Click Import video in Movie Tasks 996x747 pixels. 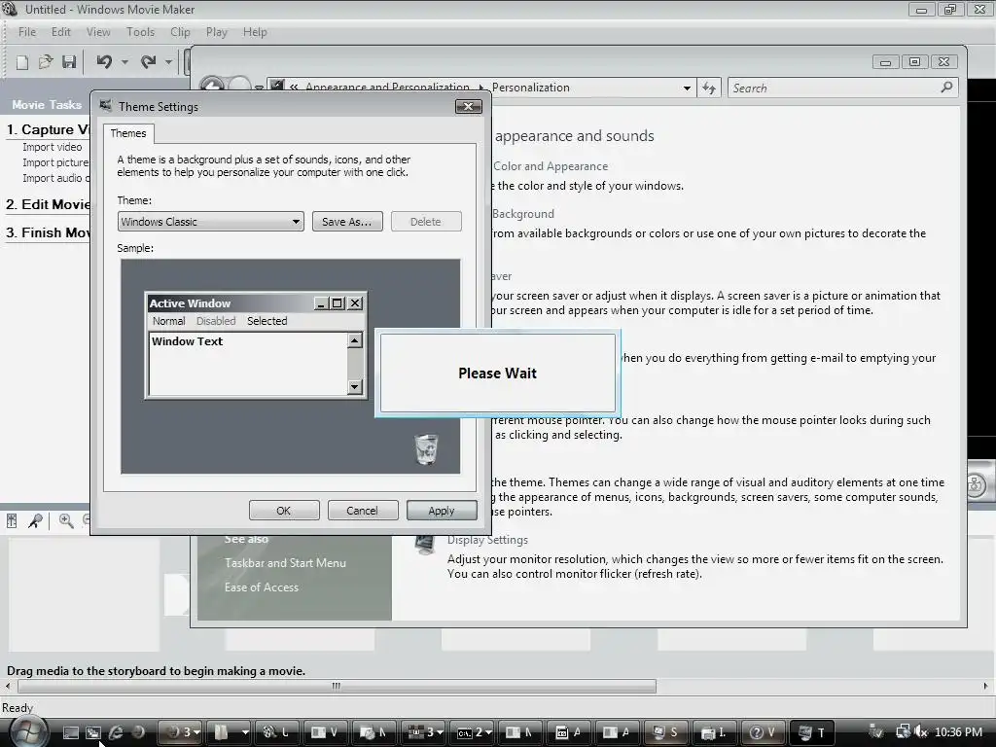(53, 147)
